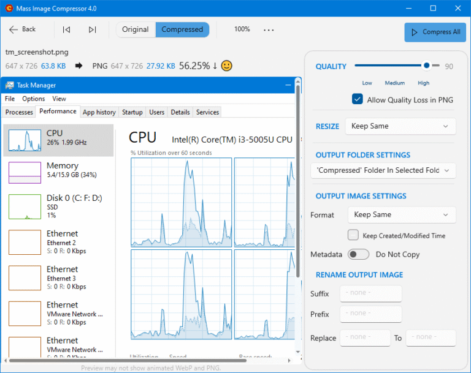Image resolution: width=471 pixels, height=373 pixels.
Task: Click the View menu in Task Manager preview
Action: tap(59, 99)
